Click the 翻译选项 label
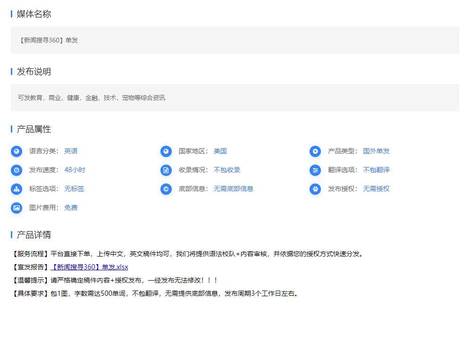The image size is (470, 350). pos(342,170)
